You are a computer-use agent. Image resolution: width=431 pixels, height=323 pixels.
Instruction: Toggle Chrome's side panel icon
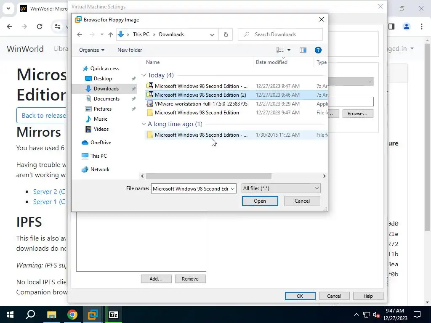pos(391,26)
